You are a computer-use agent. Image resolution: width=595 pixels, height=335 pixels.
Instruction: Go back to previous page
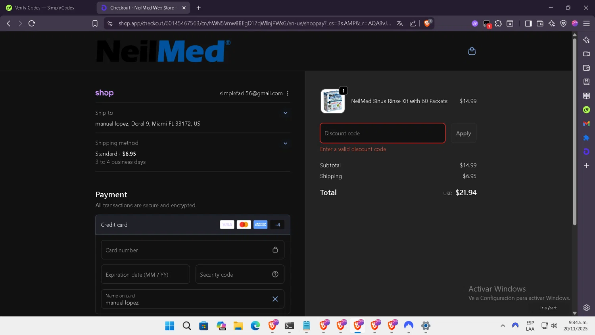[x=9, y=23]
